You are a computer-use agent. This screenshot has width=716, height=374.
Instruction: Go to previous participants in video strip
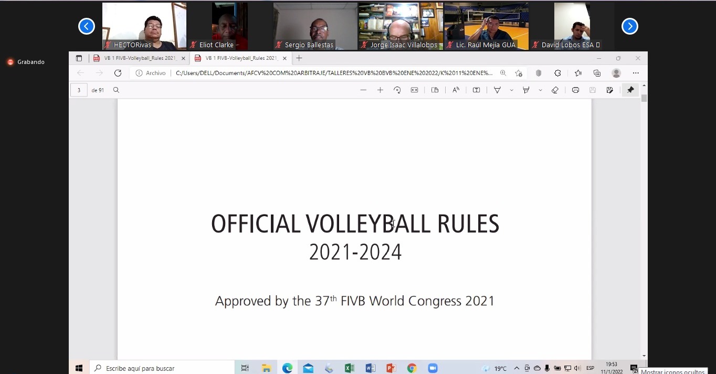tap(87, 26)
